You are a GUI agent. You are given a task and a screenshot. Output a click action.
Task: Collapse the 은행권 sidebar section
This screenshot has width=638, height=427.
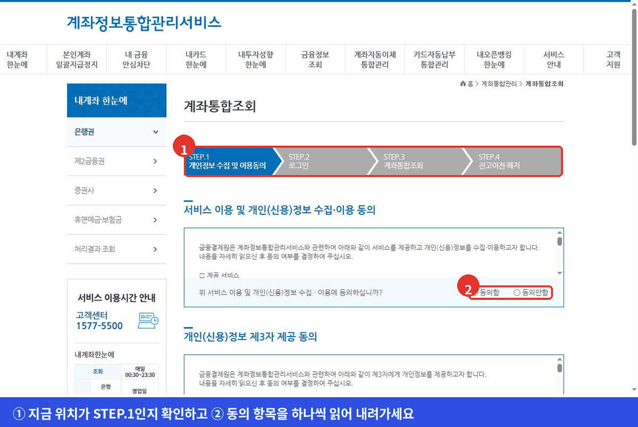(x=116, y=132)
